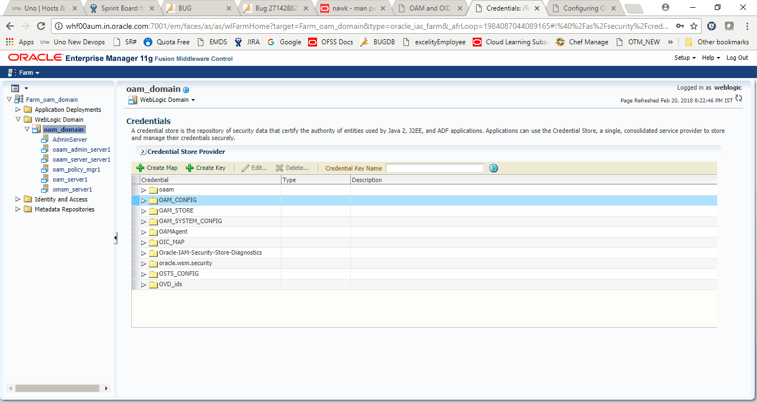This screenshot has width=757, height=403.
Task: Click the AdminServer server icon
Action: [x=45, y=139]
